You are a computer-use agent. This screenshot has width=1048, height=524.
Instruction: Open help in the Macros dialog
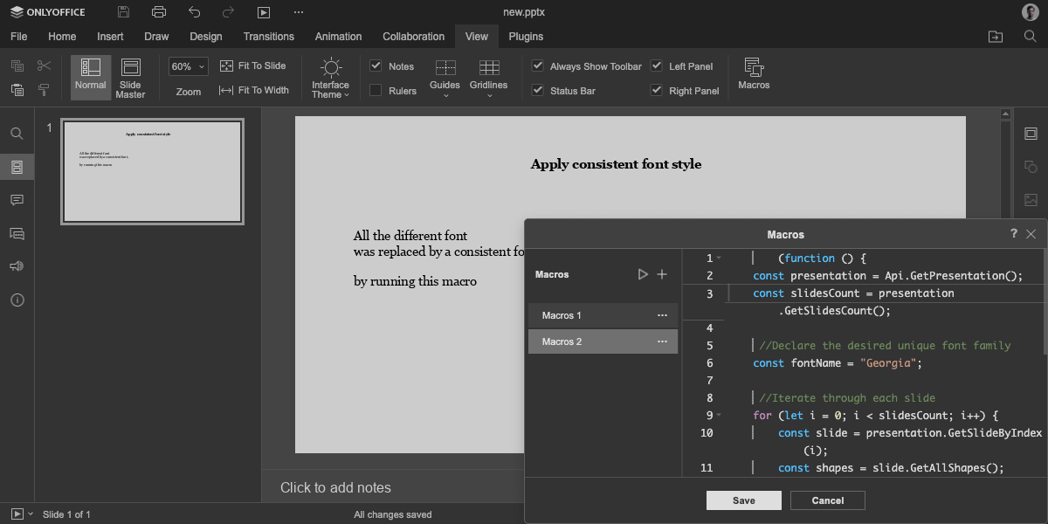point(1014,234)
